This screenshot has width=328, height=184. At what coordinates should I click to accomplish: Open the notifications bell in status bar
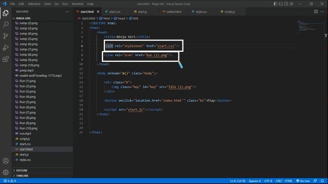(322, 181)
